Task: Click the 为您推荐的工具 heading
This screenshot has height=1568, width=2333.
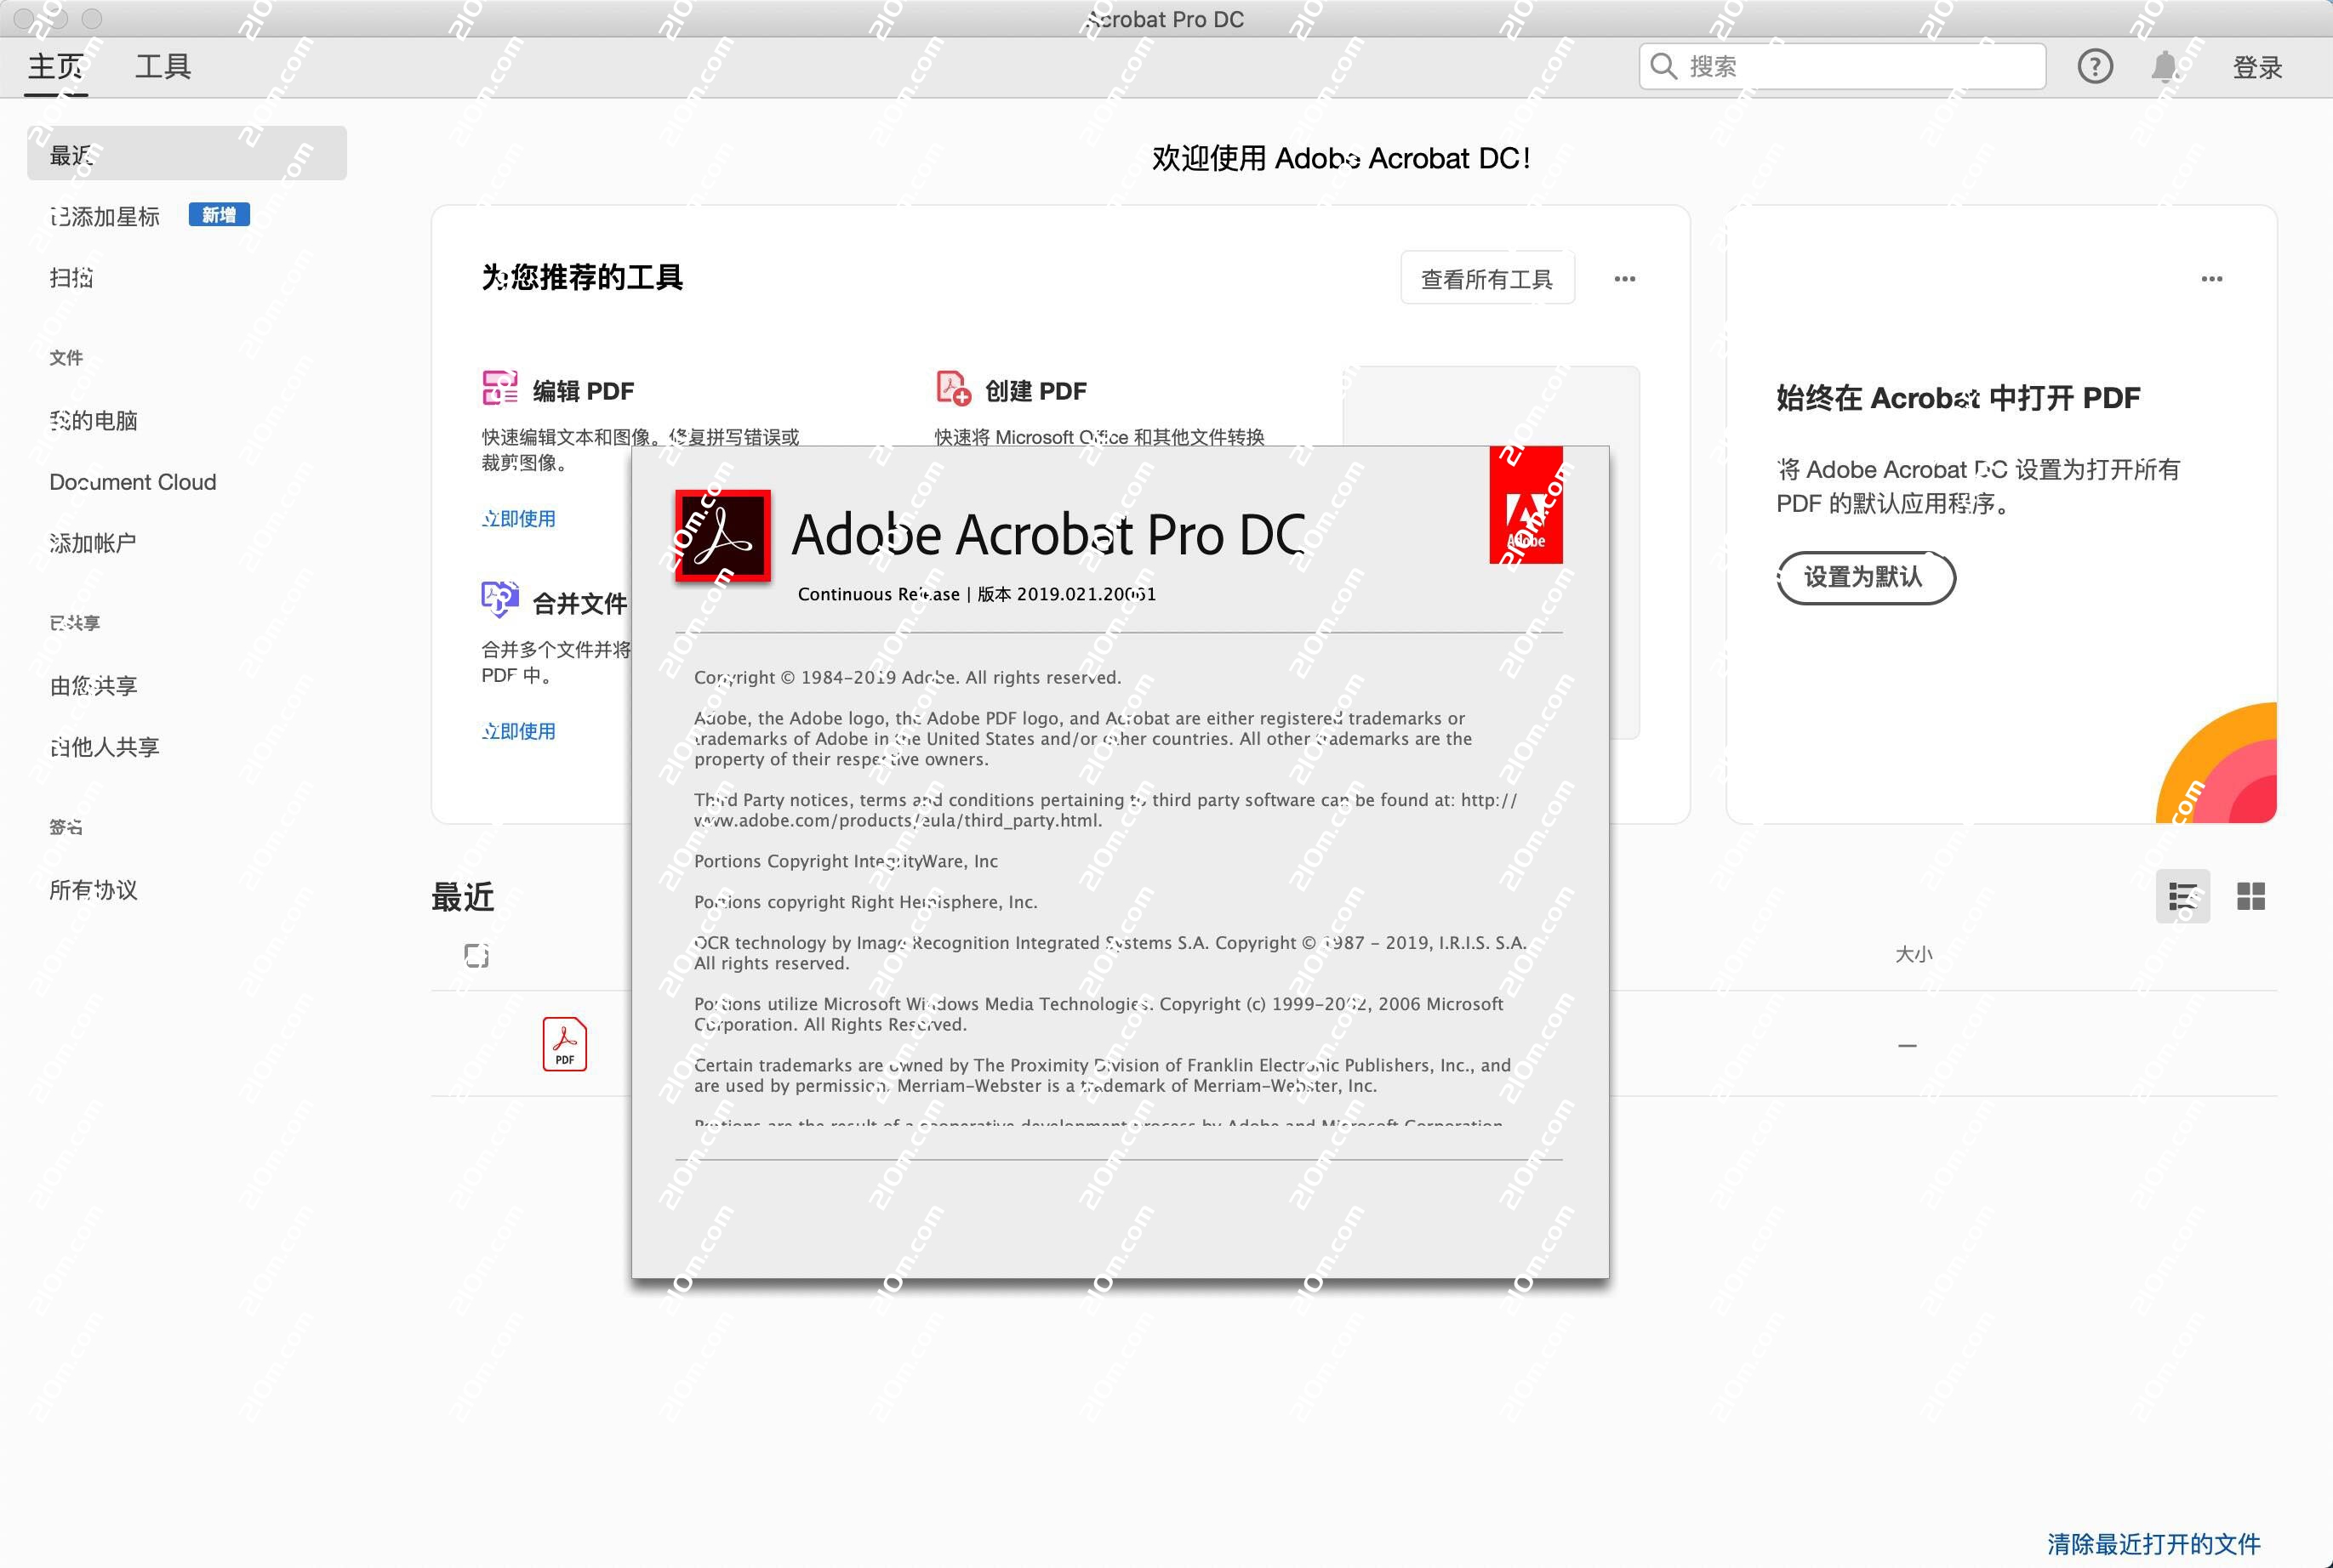Action: pos(582,277)
